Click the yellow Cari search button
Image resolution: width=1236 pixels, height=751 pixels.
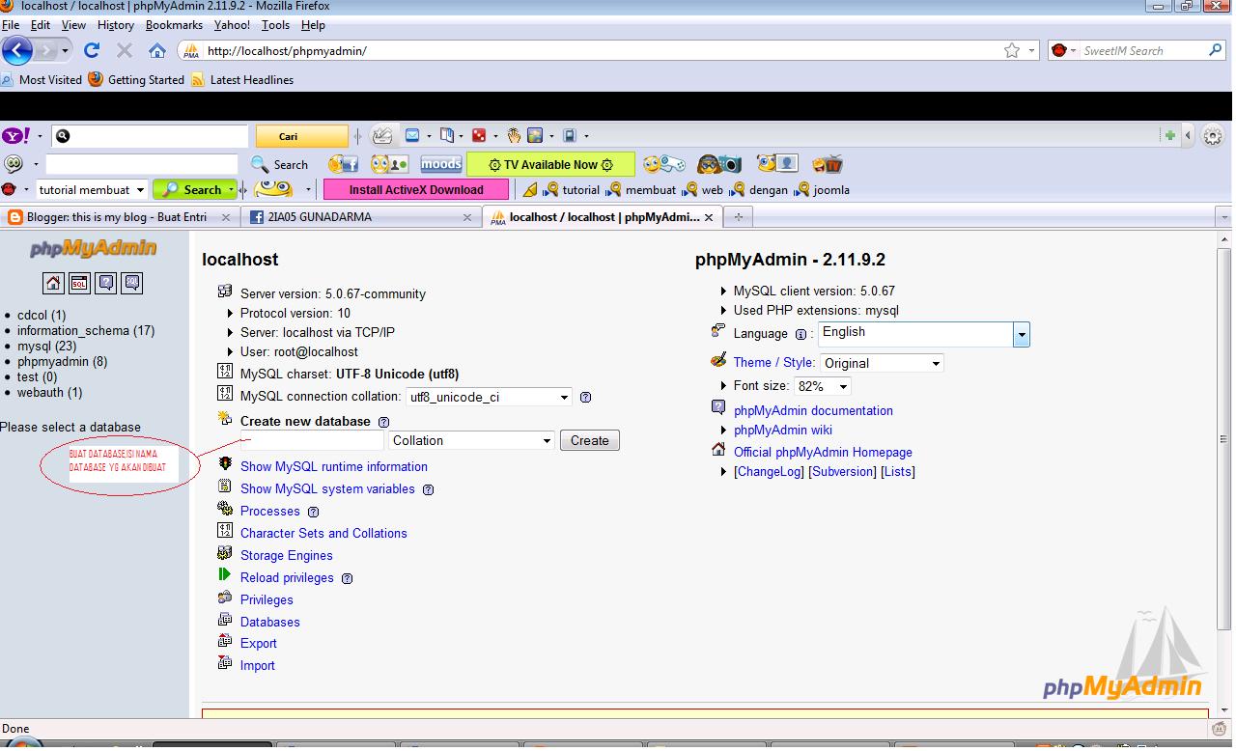(x=301, y=136)
